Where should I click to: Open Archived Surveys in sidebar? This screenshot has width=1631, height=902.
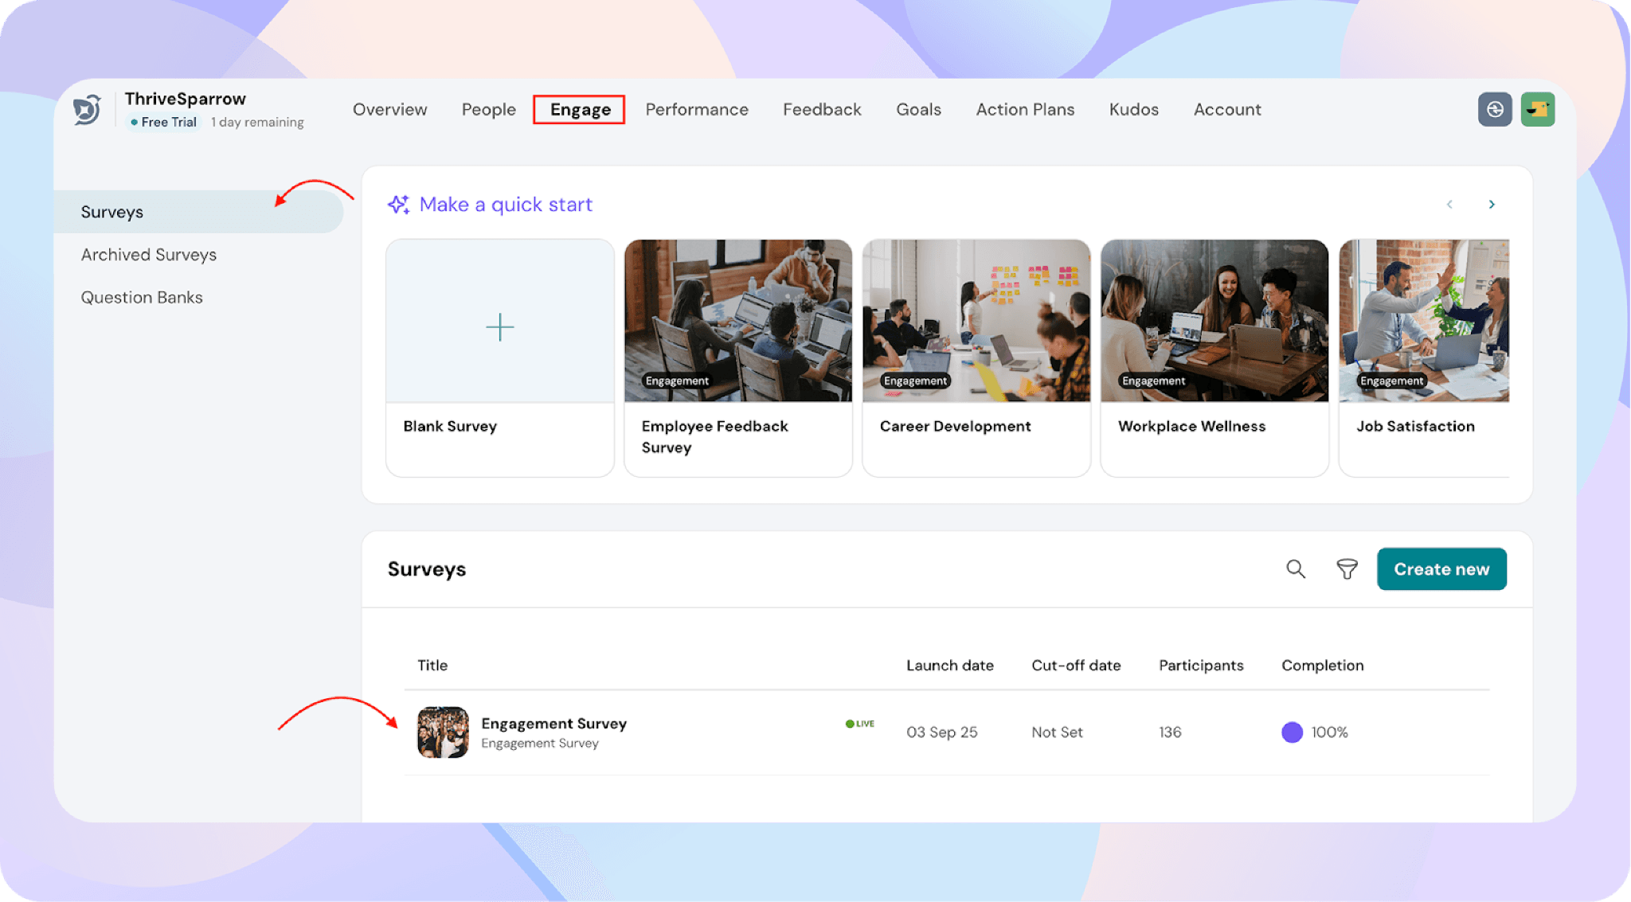(149, 255)
